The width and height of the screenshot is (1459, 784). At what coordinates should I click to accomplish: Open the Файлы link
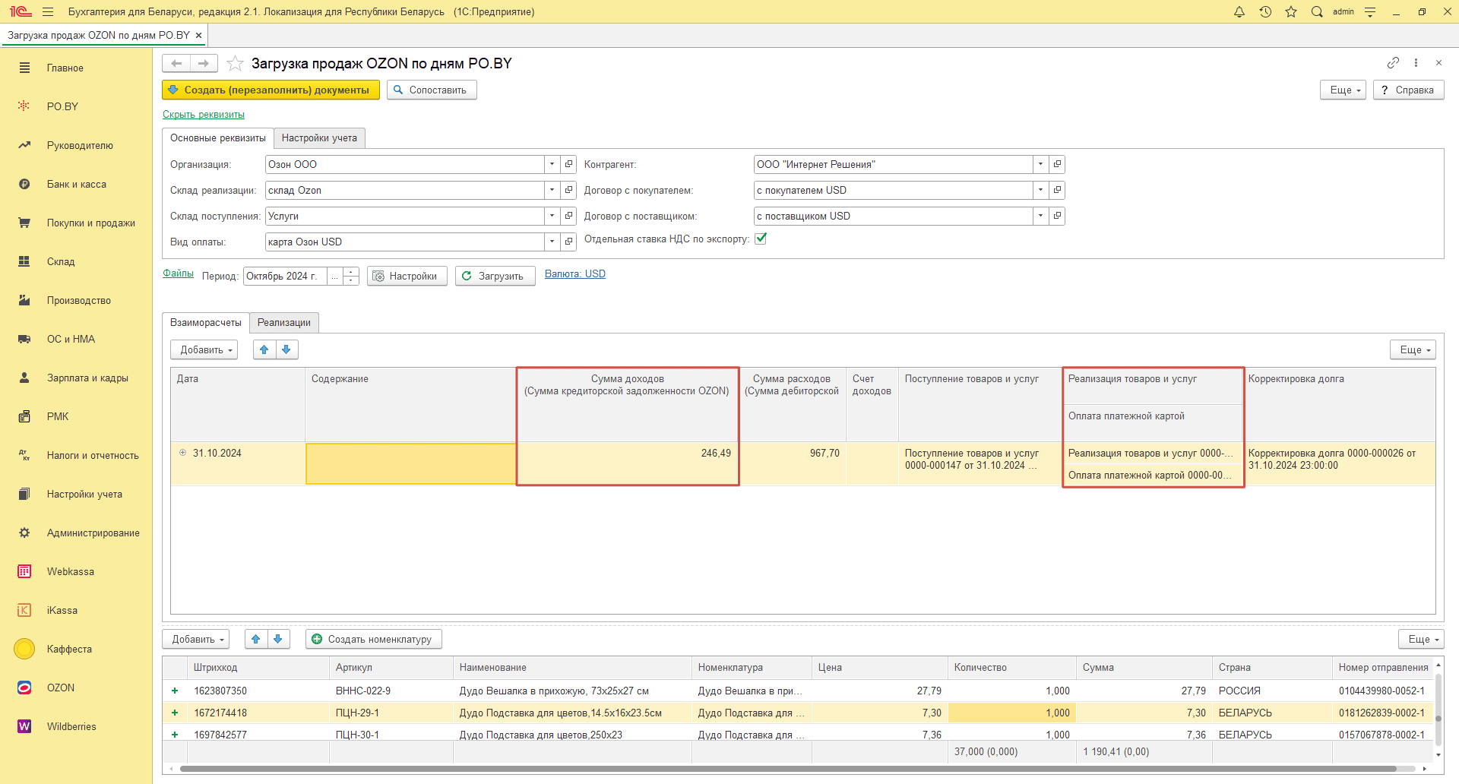(178, 273)
